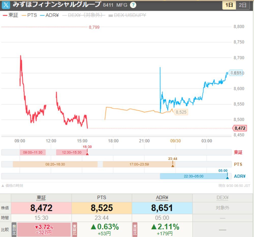Click the +0.63% +53円 change cell
This screenshot has width=254, height=237.
click(x=105, y=230)
